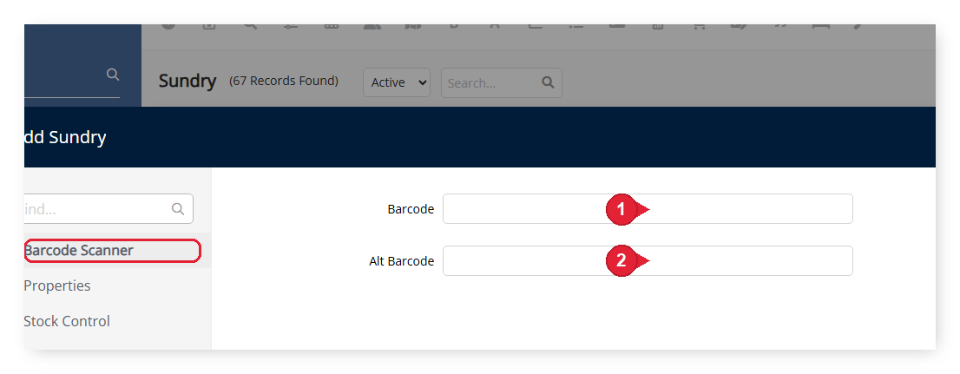Click the sliders settings icon in top toolbar
The width and height of the screenshot is (960, 374).
(x=291, y=26)
